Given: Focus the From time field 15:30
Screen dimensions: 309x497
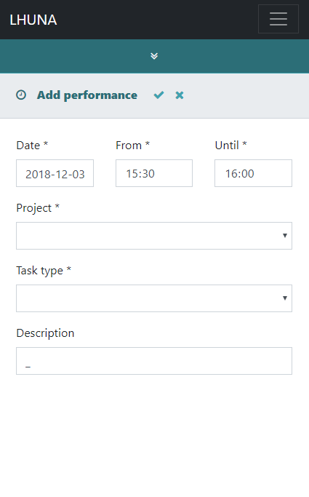Looking at the screenshot, I should point(154,173).
